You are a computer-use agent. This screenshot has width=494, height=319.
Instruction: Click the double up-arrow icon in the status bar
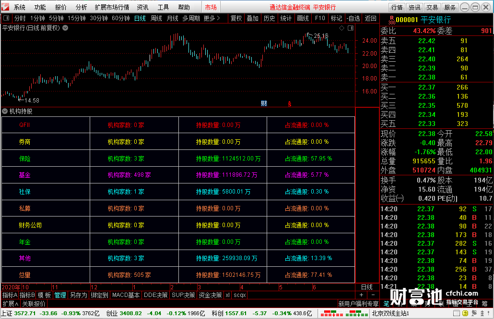(x=482, y=313)
